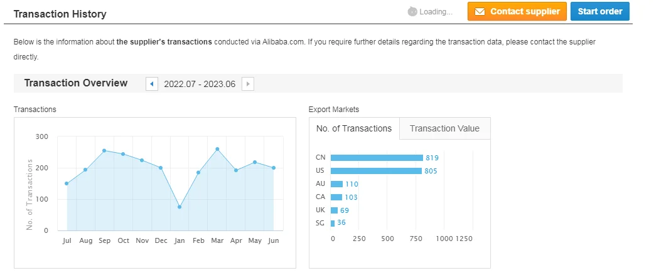Select the CA bar showing 103
Image resolution: width=671 pixels, height=278 pixels.
336,197
